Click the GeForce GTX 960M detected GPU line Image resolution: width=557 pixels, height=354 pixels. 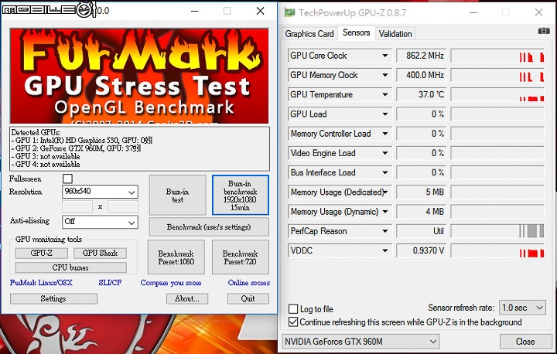point(76,148)
